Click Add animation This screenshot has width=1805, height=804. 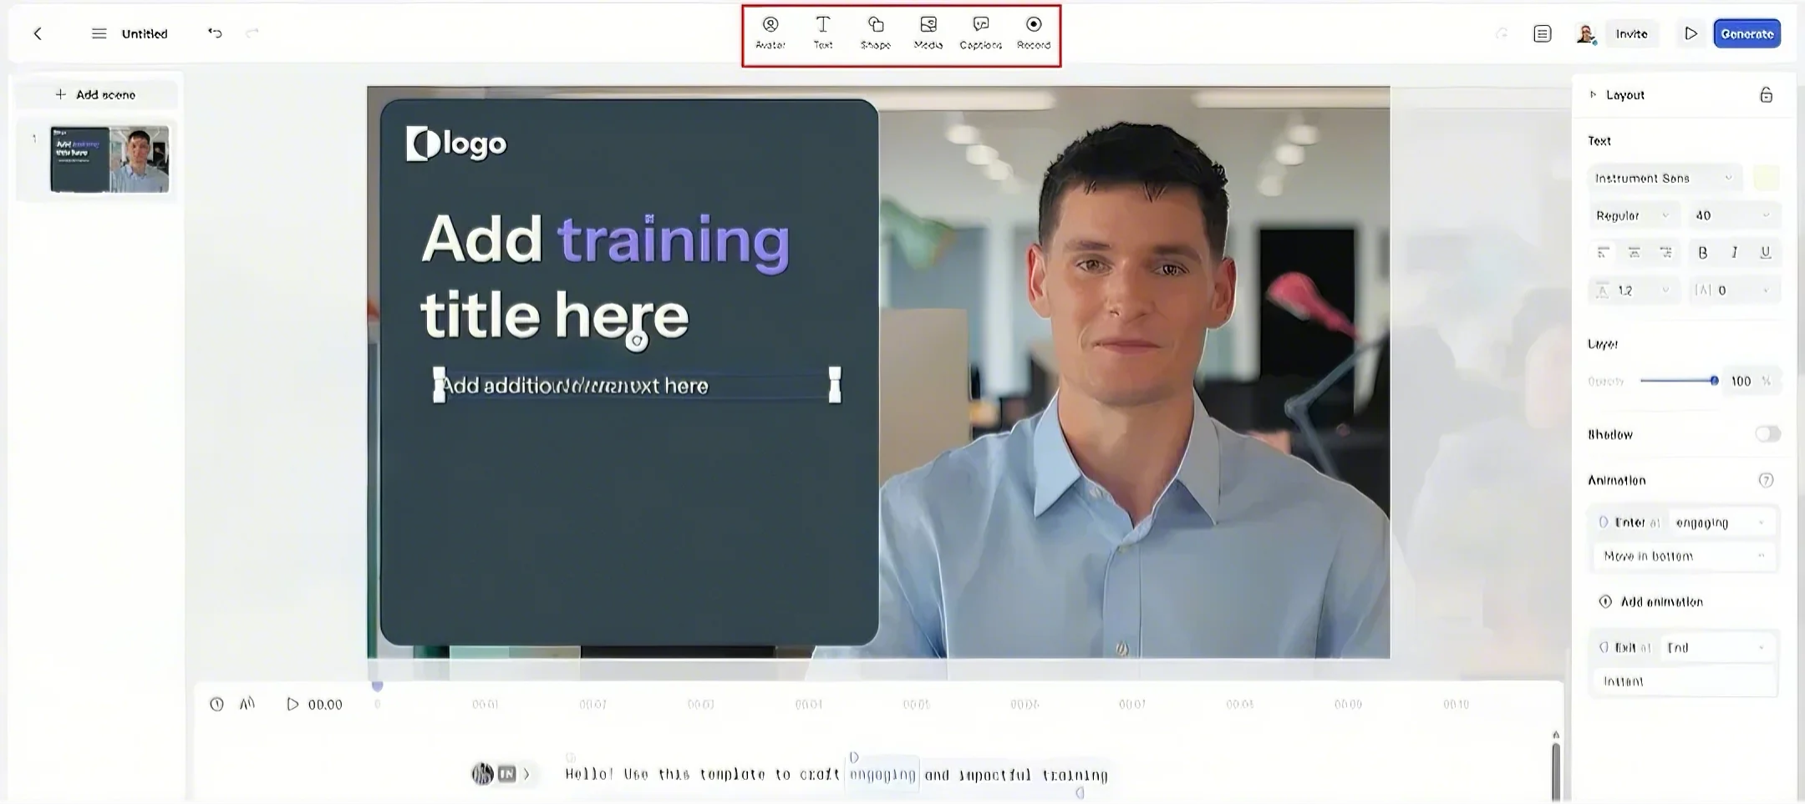1651,602
